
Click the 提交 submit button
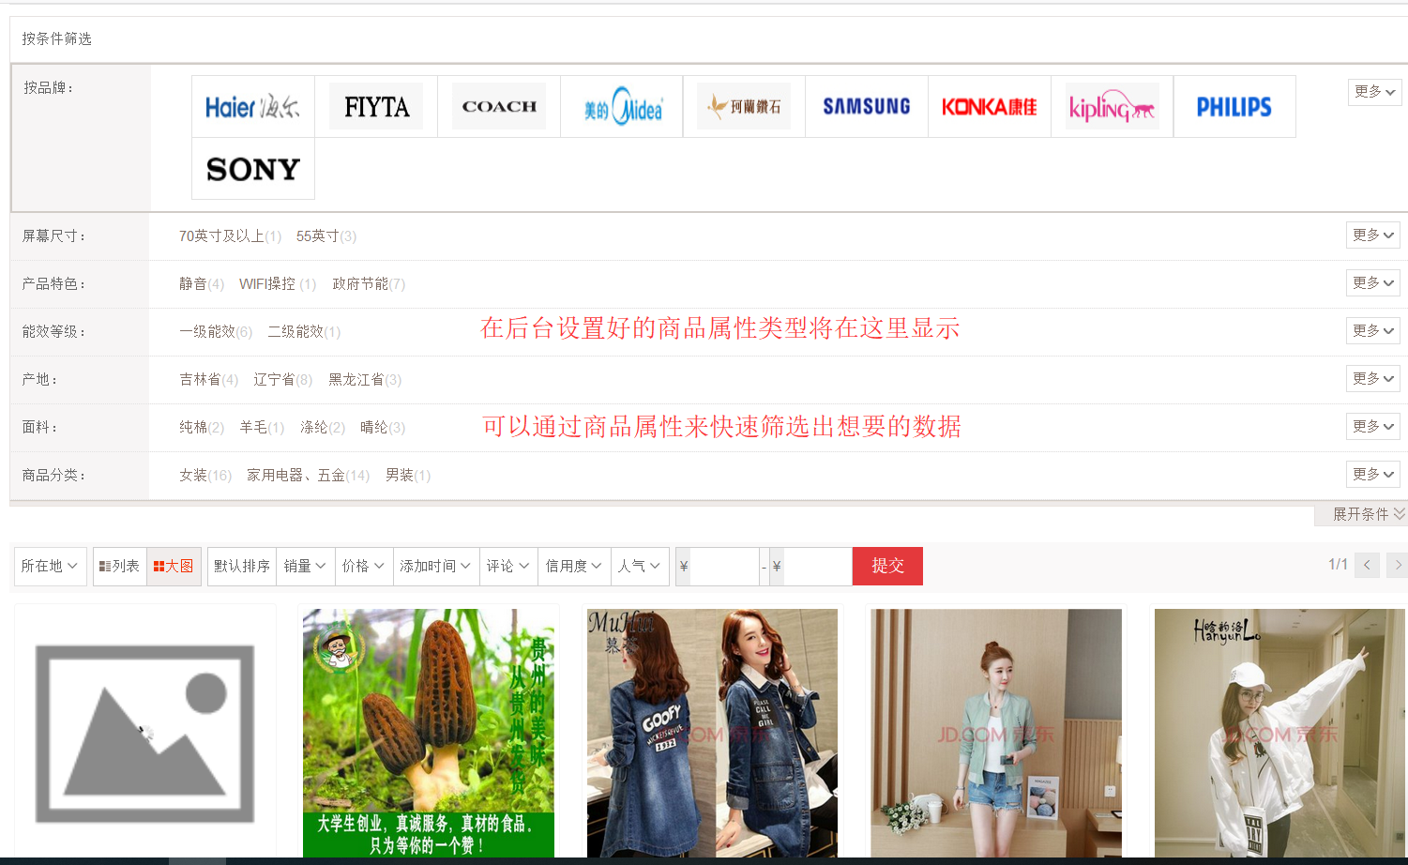(887, 567)
